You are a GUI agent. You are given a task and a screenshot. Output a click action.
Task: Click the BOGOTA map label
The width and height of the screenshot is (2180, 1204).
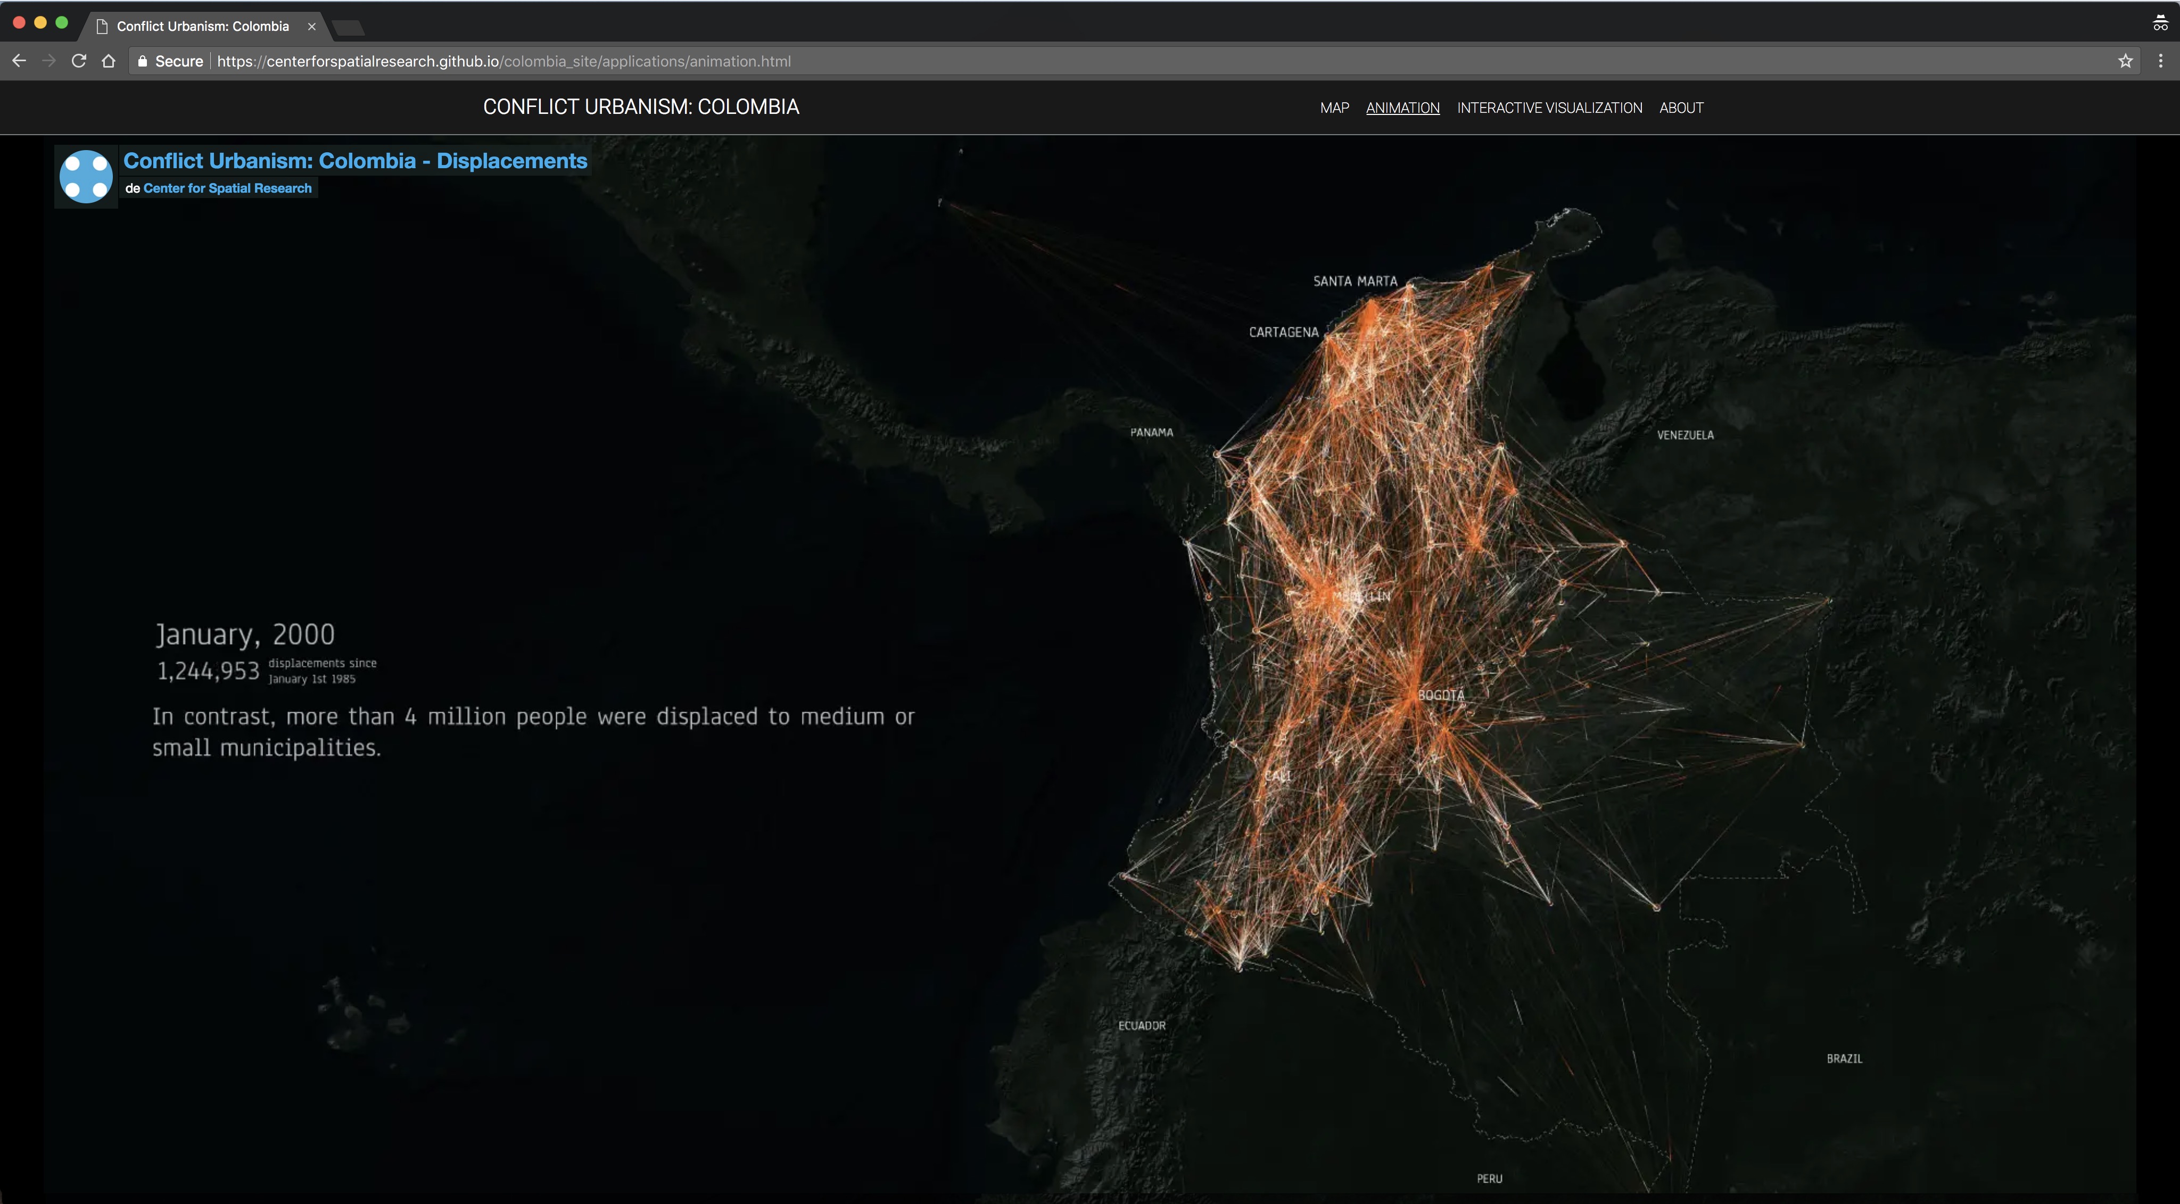[x=1441, y=695]
